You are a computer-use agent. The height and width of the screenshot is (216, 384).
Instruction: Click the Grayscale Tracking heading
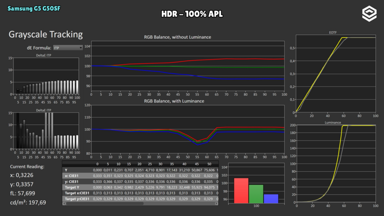45,34
